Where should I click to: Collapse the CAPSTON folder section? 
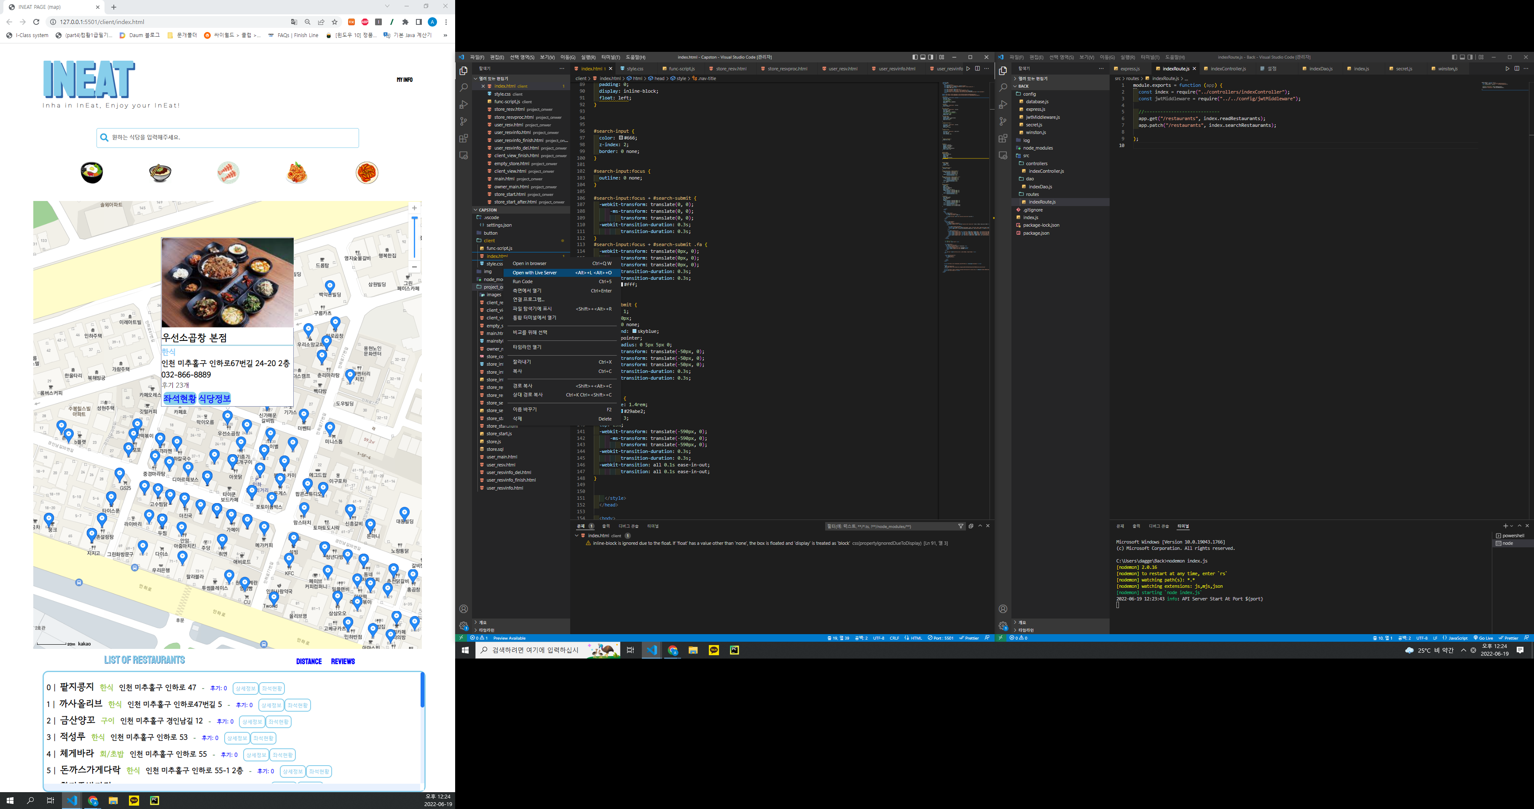click(487, 210)
